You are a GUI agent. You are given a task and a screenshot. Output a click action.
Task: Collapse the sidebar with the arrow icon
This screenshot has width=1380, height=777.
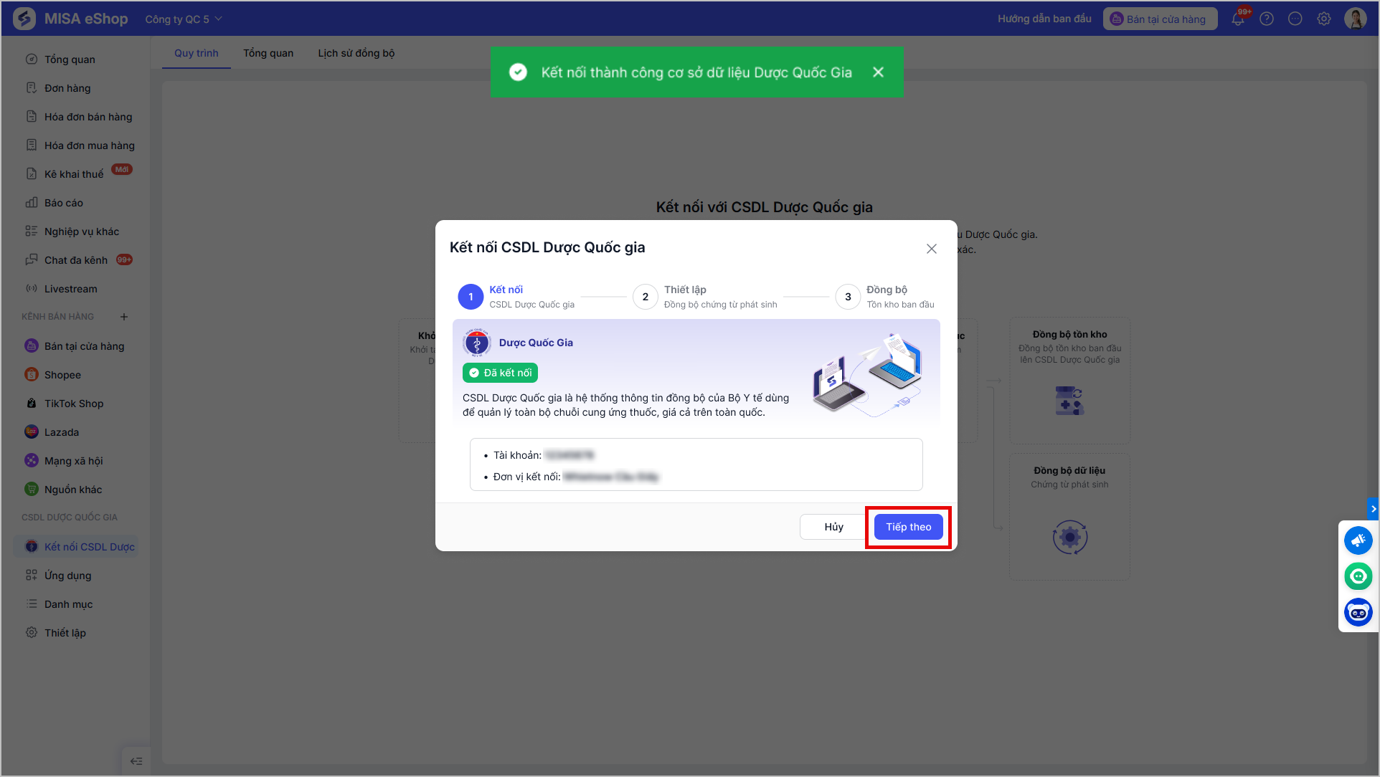[x=136, y=761]
